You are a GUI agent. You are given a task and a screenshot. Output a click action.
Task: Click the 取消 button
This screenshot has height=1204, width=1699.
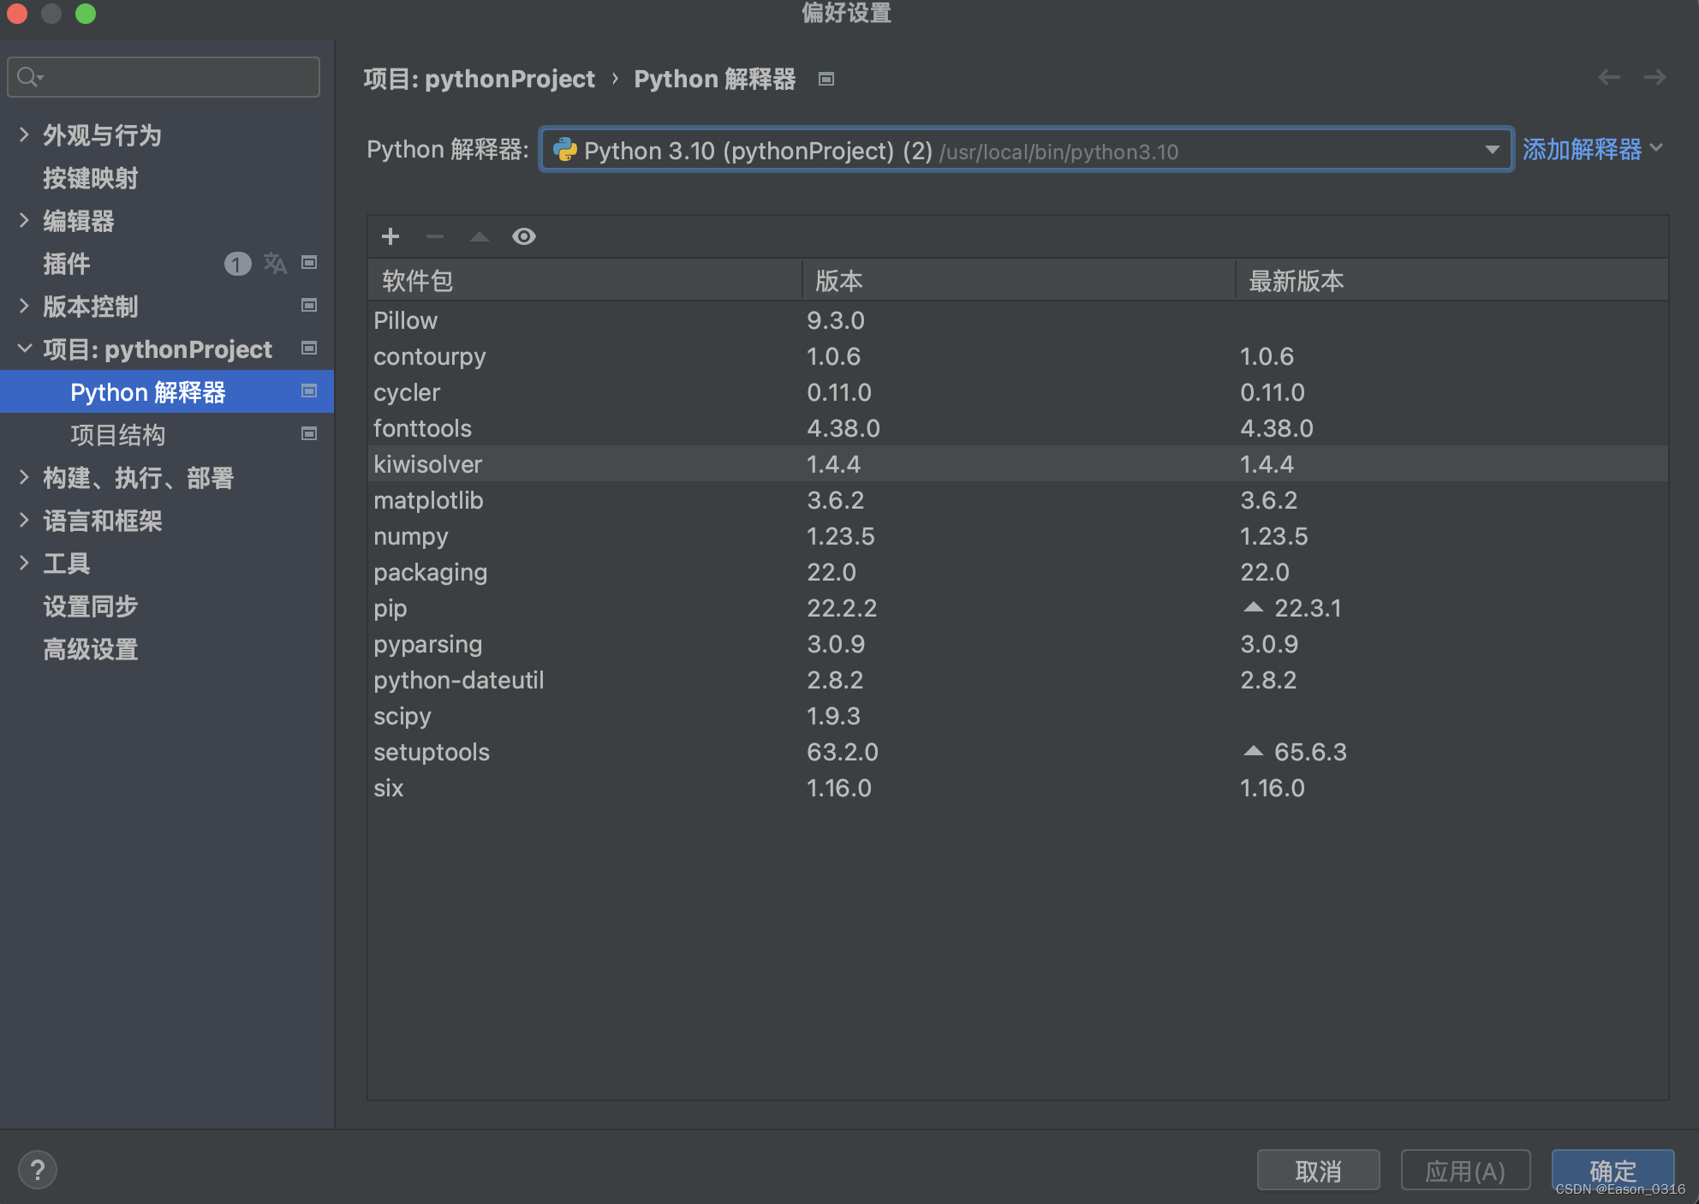coord(1318,1170)
